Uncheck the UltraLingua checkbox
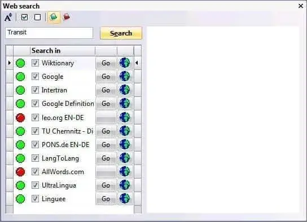 click(x=35, y=185)
